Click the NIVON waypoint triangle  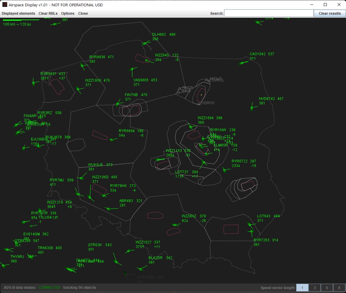coord(179,89)
